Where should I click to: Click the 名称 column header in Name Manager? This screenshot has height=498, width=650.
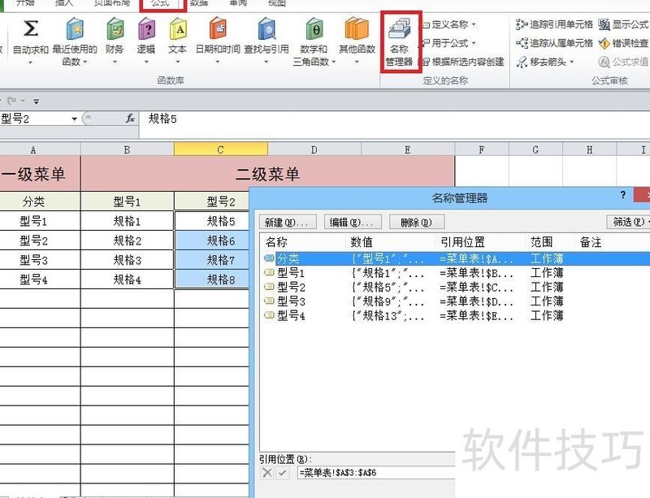click(303, 242)
